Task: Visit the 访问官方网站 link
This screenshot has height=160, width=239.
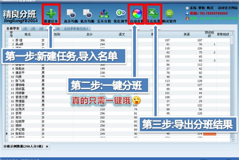Action: [x=227, y=8]
